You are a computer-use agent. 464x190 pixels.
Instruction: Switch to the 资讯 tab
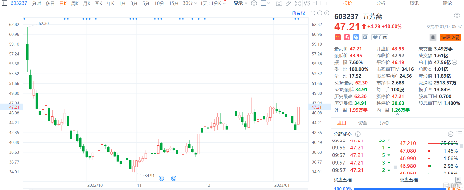[x=414, y=3]
